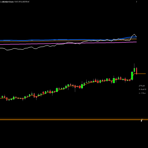Click the white line's peak at far right
Viewport: 148px width, 148px height.
tap(134, 34)
